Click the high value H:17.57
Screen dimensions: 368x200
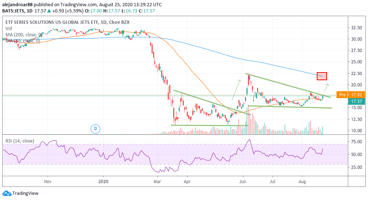(x=112, y=11)
